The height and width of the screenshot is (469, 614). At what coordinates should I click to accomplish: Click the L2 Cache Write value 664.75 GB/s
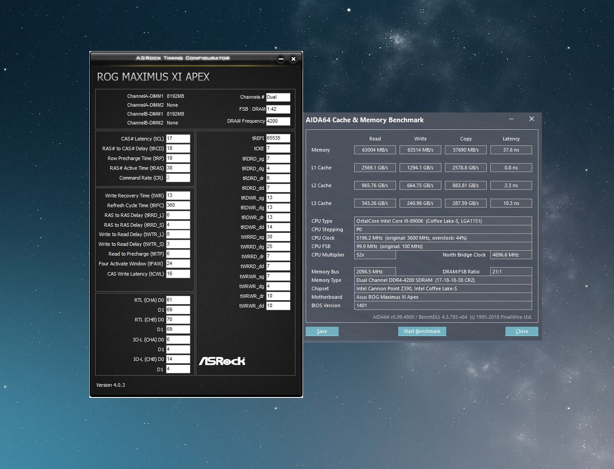[x=420, y=185]
